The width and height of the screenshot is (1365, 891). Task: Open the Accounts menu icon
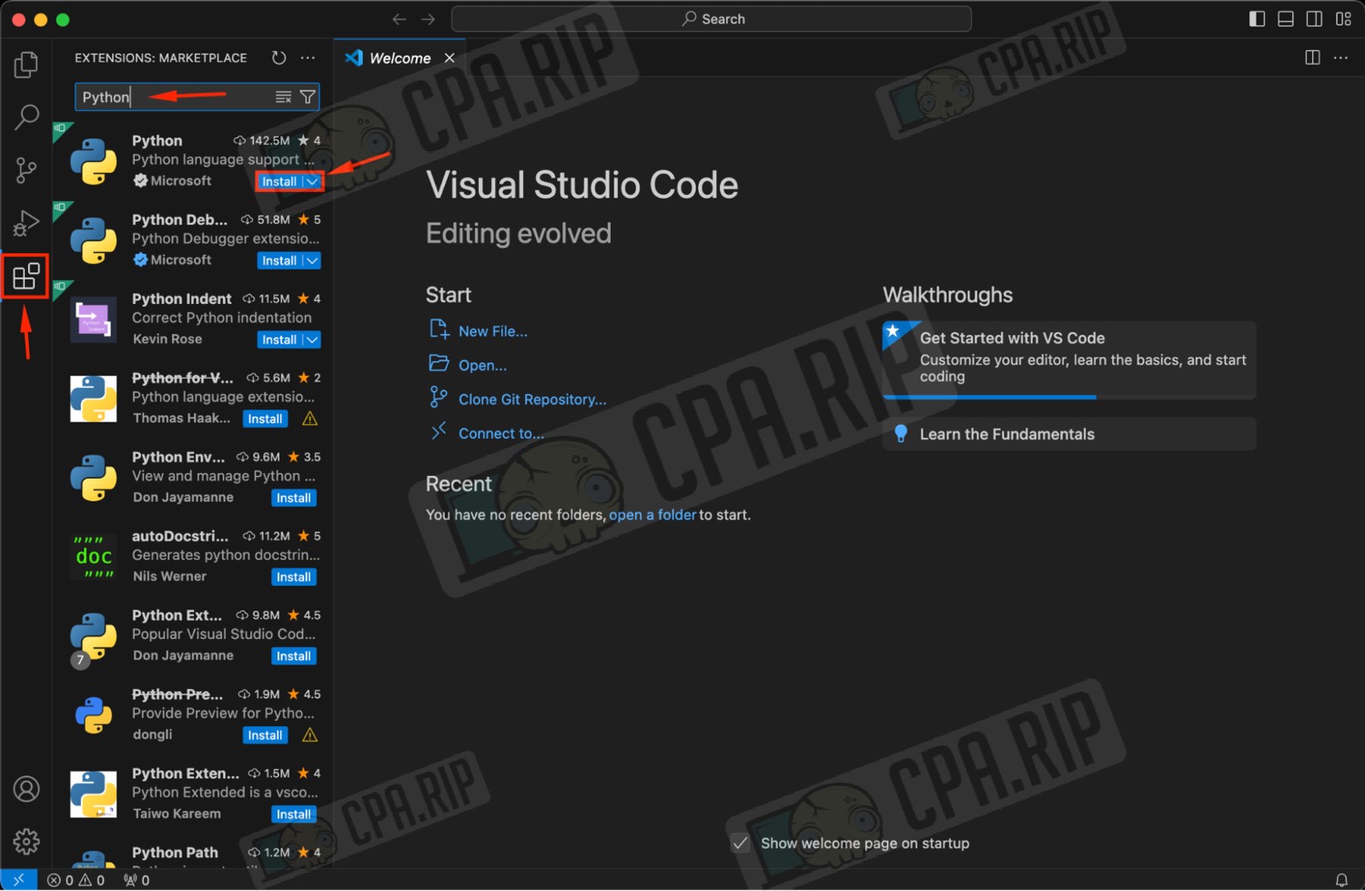tap(26, 789)
